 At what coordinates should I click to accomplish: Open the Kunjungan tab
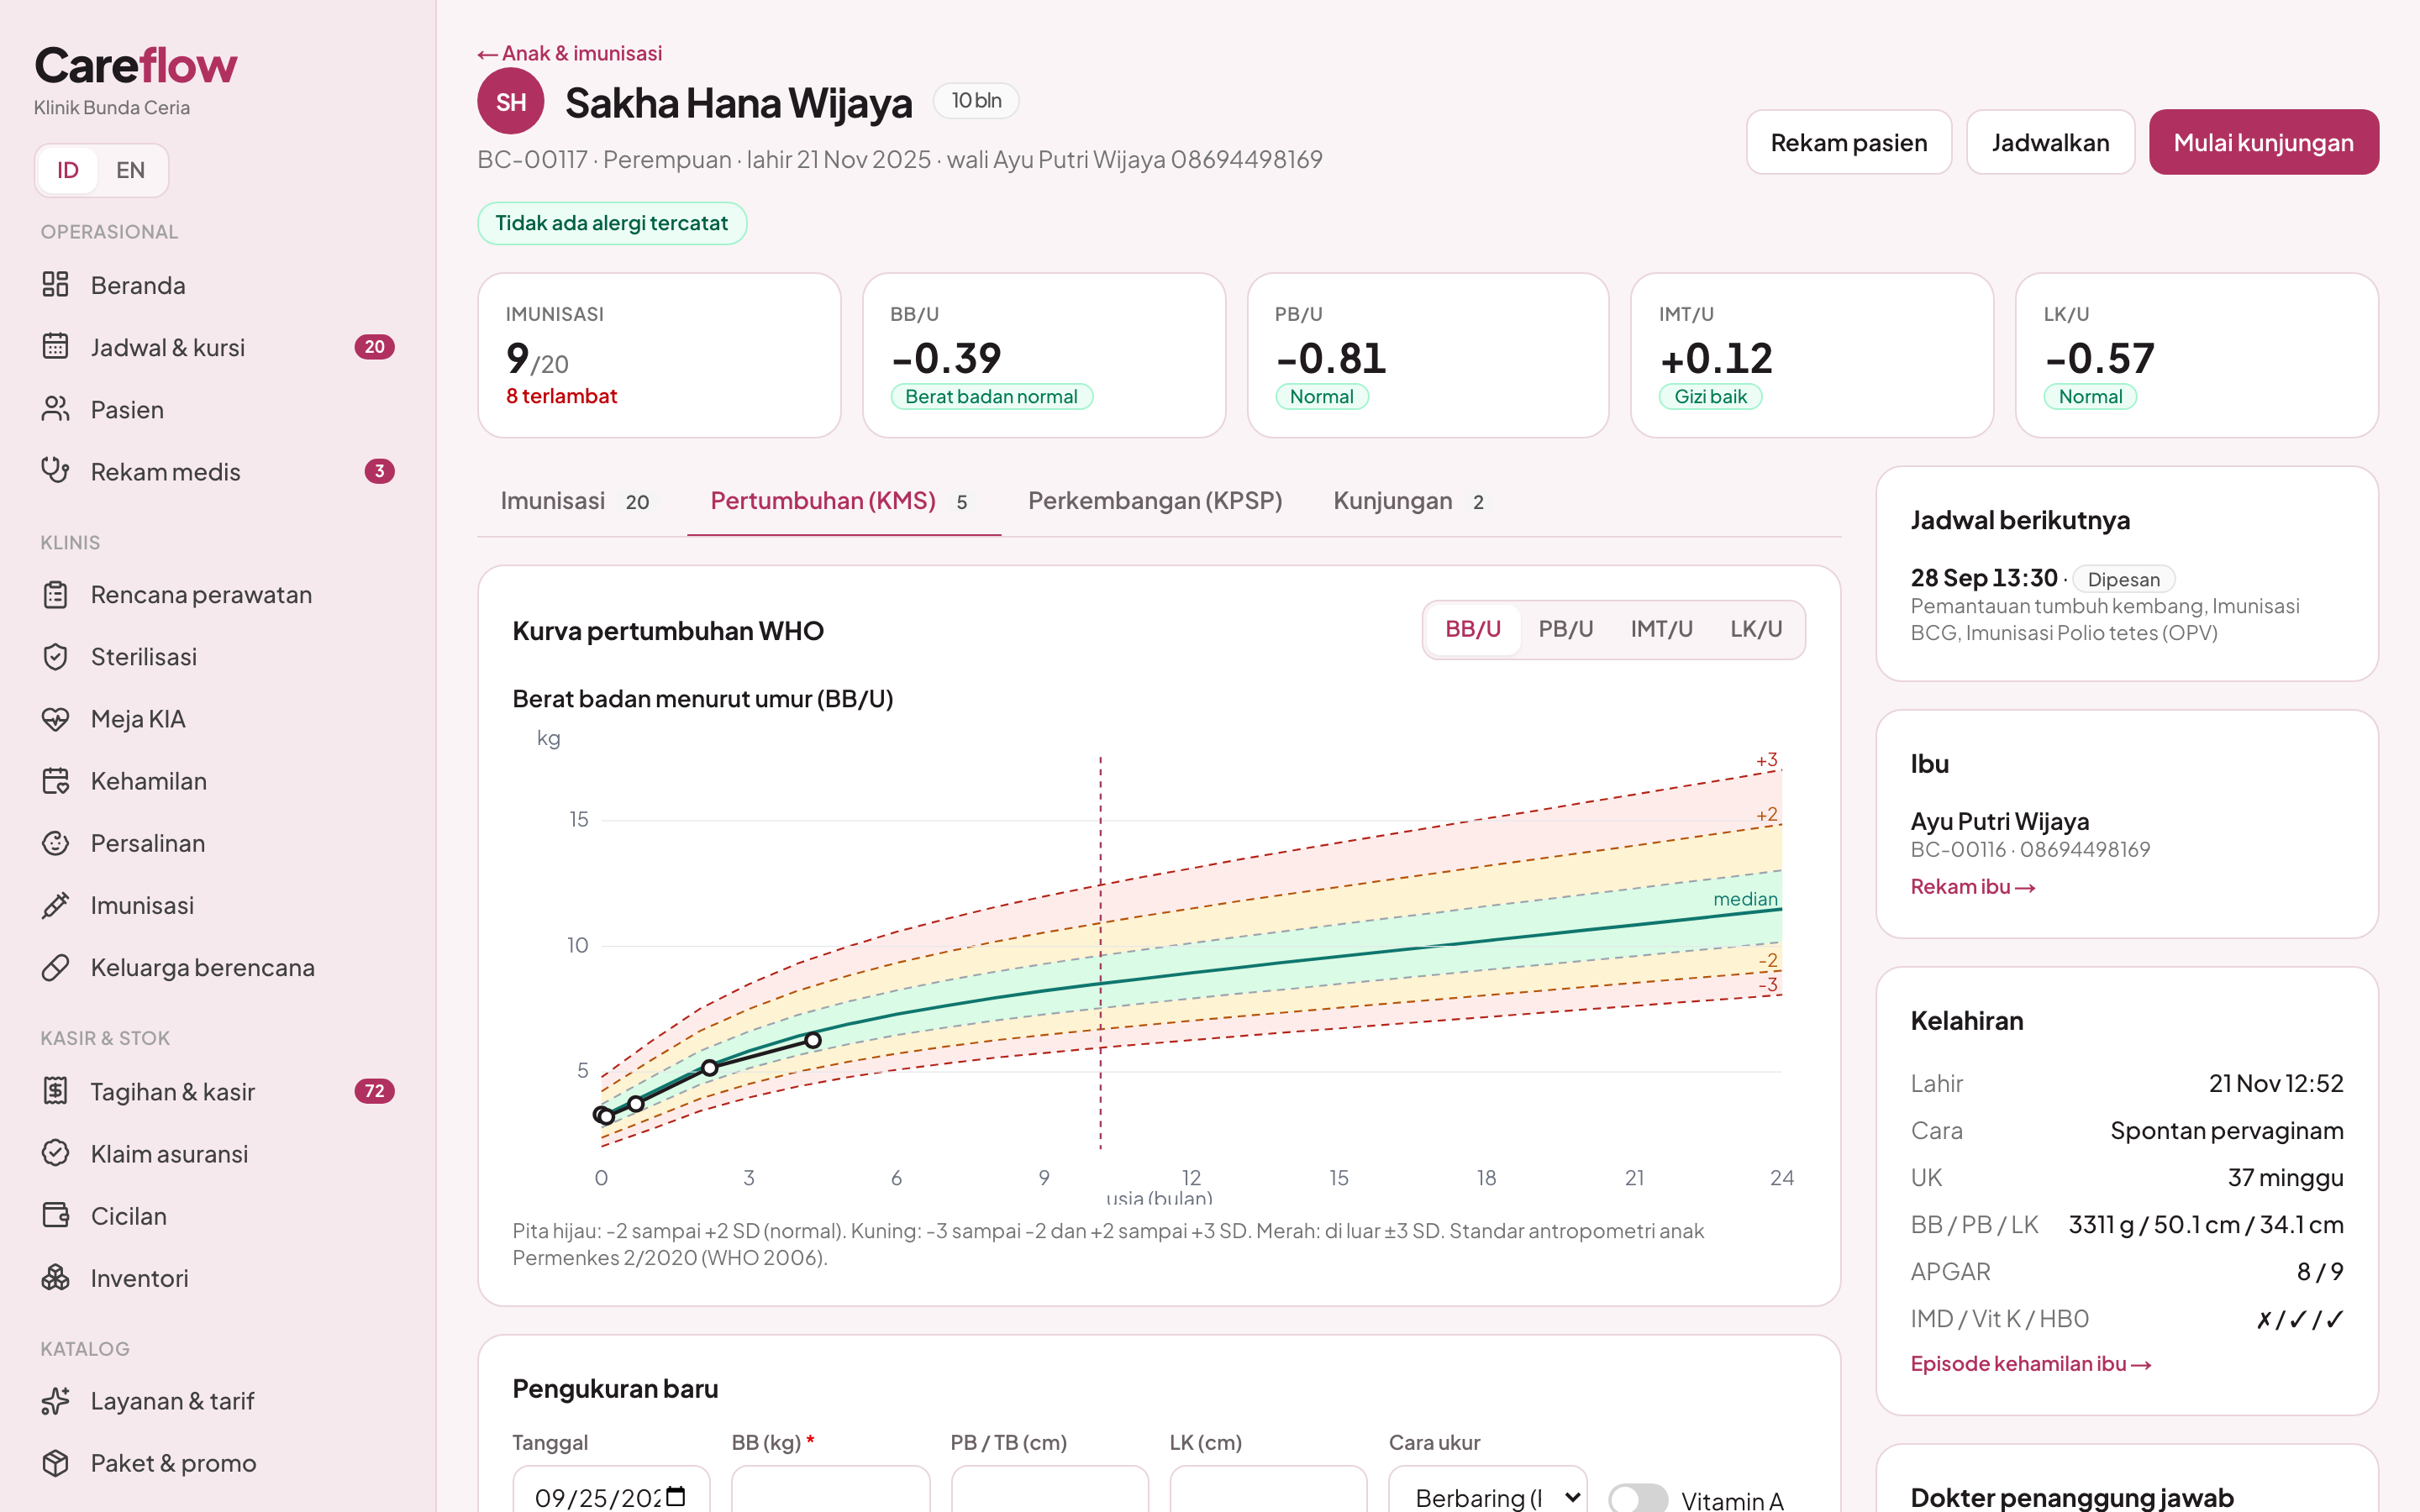1408,501
